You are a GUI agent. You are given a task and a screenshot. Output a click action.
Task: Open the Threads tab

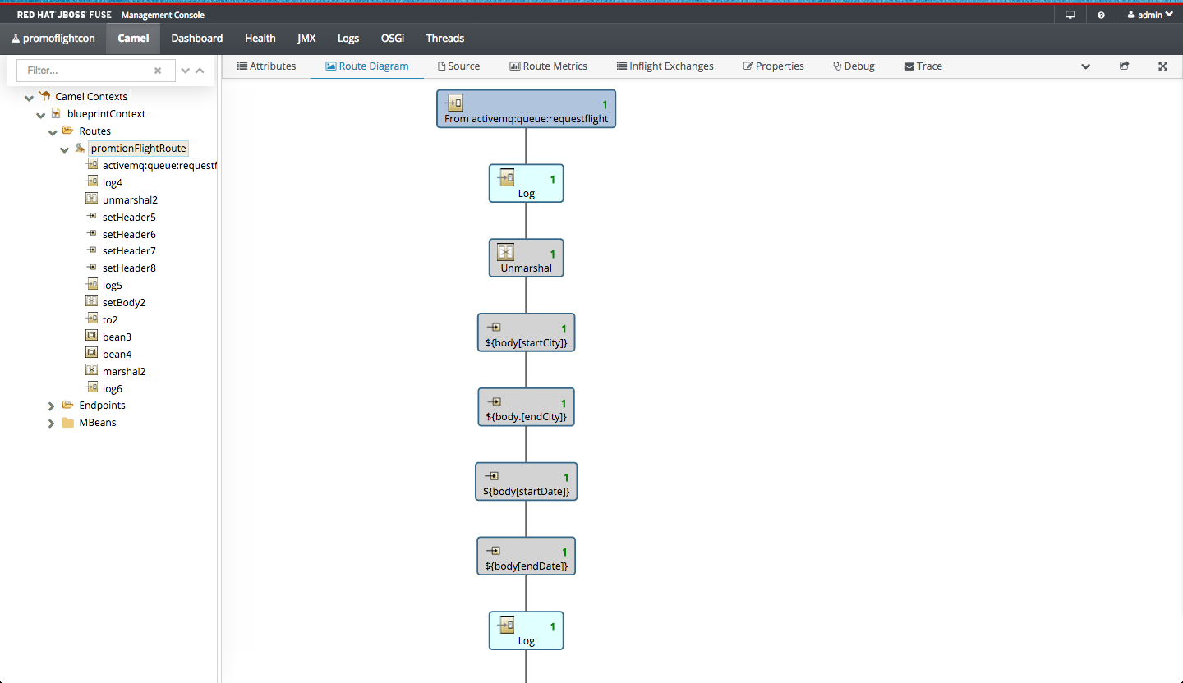[x=445, y=39]
